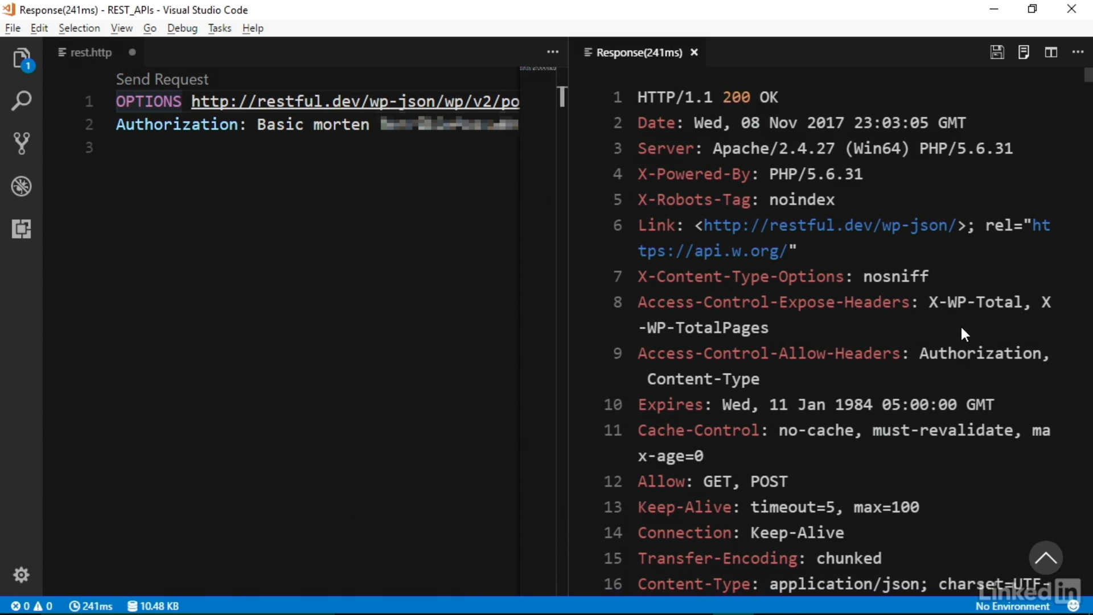Split the response editor
The height and width of the screenshot is (615, 1093).
[x=1051, y=52]
